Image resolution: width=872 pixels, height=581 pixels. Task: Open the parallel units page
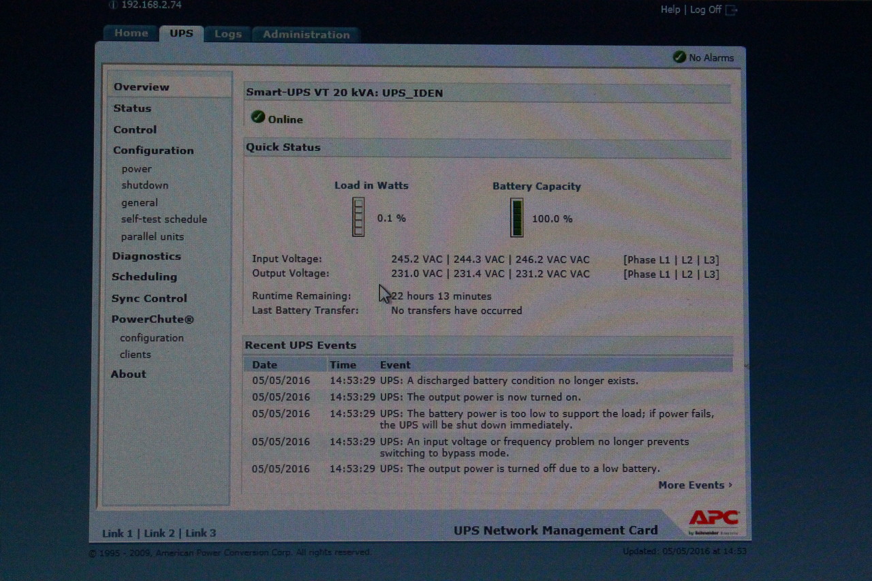[153, 236]
